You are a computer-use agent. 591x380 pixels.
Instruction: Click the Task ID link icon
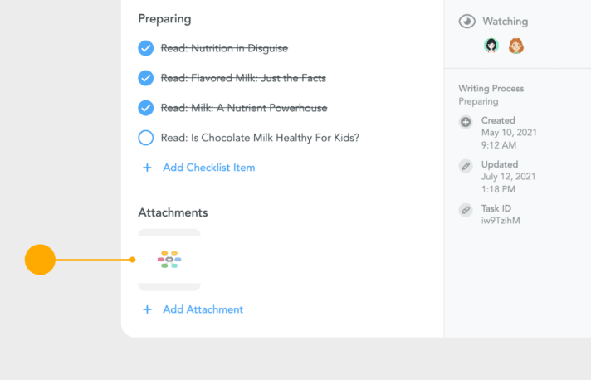[x=466, y=210]
